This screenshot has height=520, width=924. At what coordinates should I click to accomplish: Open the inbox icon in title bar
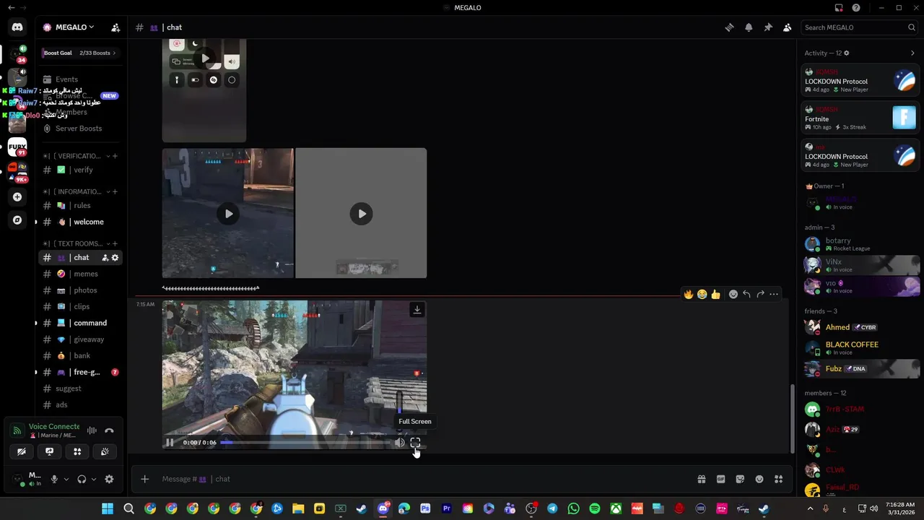839,8
